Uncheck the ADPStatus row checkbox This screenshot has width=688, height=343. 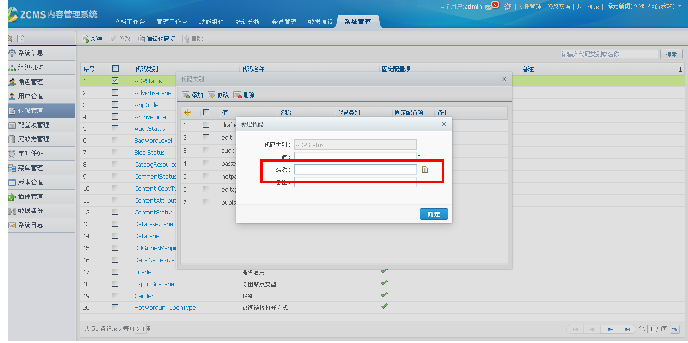coord(115,81)
